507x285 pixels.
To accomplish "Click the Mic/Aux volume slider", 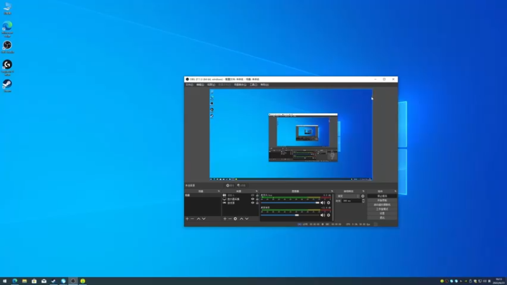I will coord(290,203).
